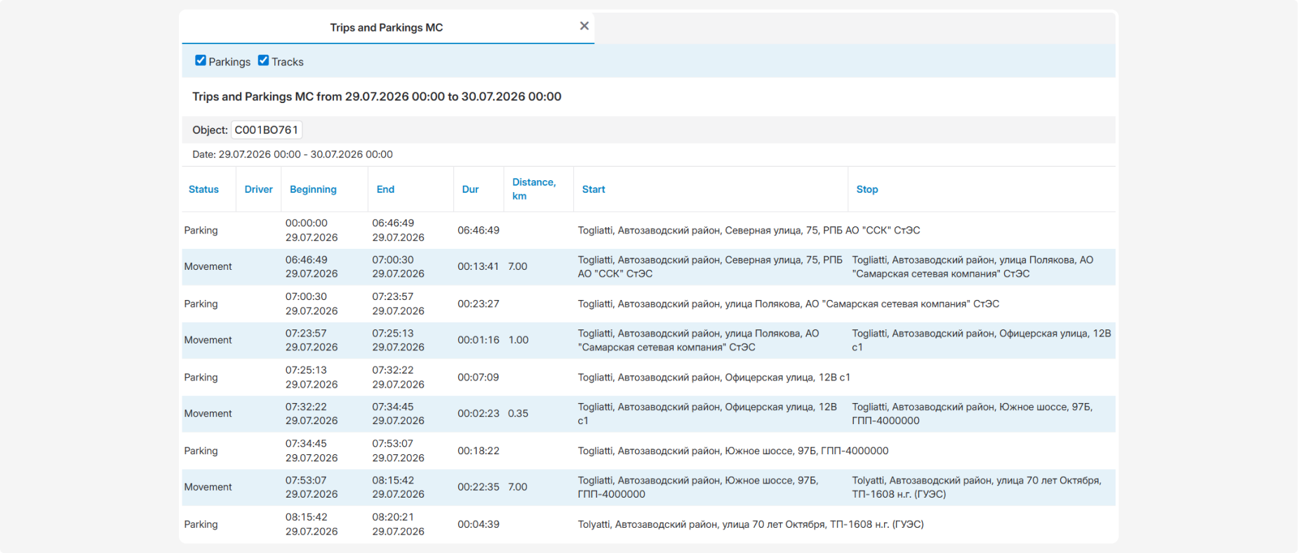Viewport: 1298px width, 553px height.
Task: Select the Trips and Parkings MC tab
Action: (x=387, y=27)
